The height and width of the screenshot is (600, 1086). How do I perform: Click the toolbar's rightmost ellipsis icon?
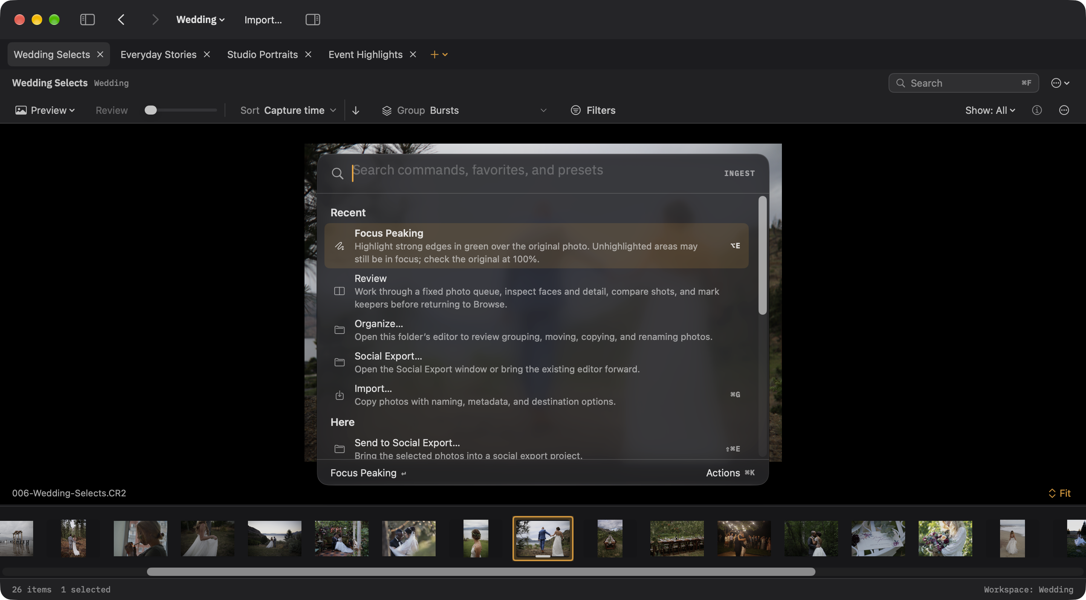(x=1064, y=110)
